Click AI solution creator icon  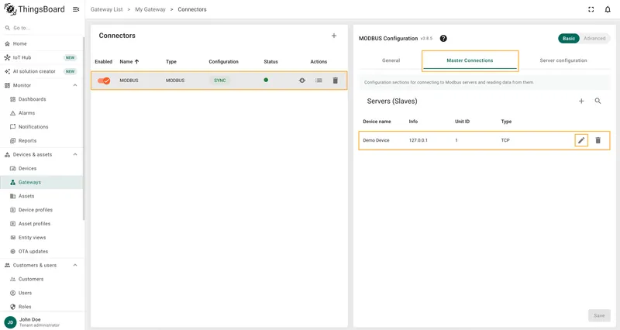tap(7, 71)
